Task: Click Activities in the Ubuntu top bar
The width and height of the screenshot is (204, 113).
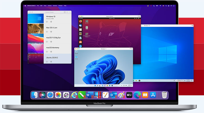Action: click(x=80, y=19)
